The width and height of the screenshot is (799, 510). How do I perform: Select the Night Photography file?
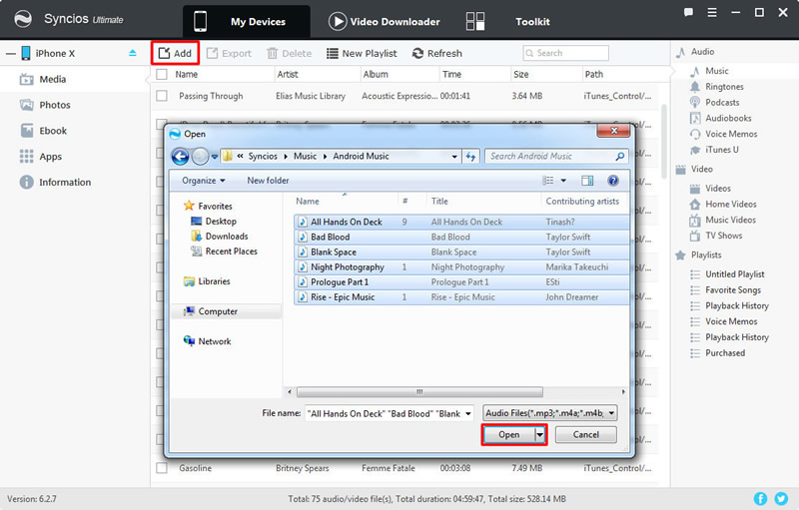(x=461, y=267)
